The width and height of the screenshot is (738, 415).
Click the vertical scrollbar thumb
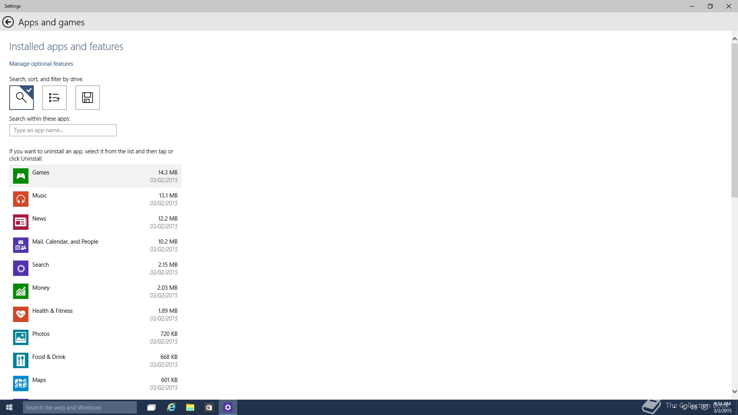735,120
